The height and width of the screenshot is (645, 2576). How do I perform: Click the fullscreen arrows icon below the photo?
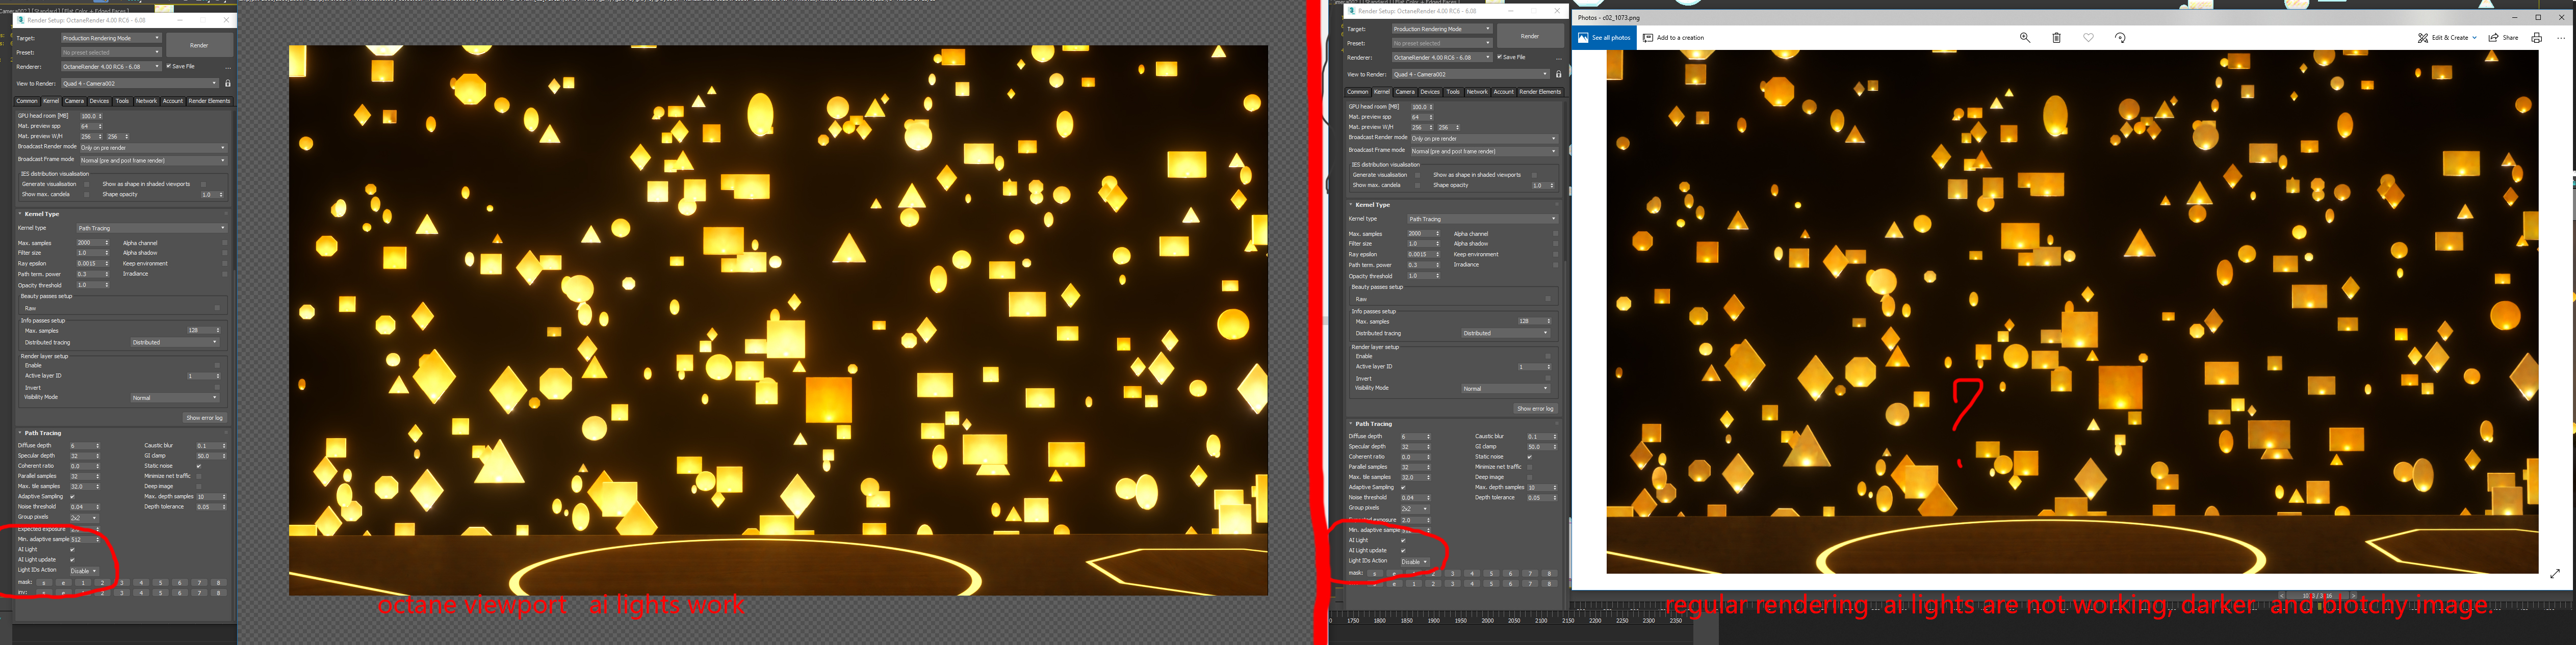point(2554,573)
